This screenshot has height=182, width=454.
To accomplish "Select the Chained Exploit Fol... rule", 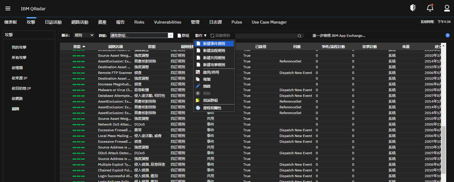I will tap(115, 170).
